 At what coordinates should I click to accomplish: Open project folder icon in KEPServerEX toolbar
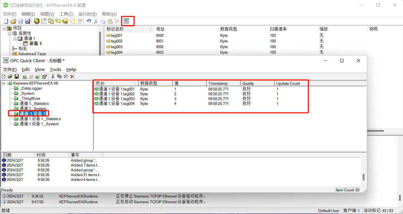(13, 21)
